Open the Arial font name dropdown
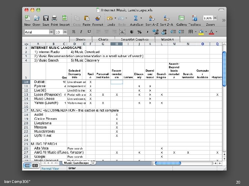Image resolution: width=249 pixels, height=186 pixels. click(x=51, y=32)
